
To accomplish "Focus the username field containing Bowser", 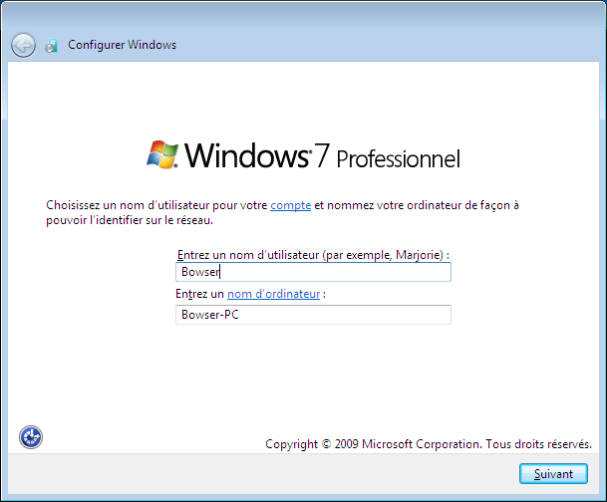I will coord(312,272).
